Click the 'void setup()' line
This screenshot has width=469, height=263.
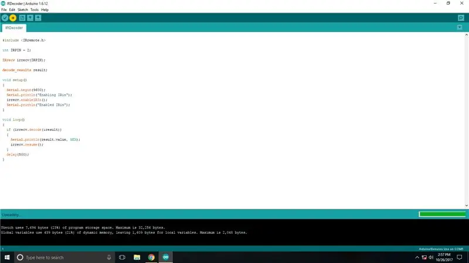(x=14, y=80)
